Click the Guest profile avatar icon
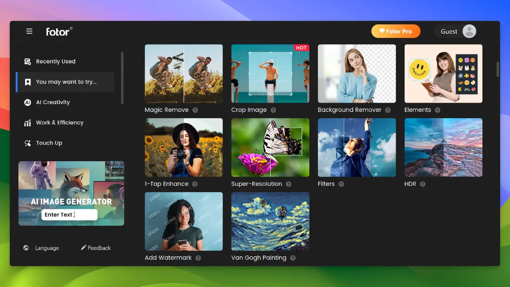This screenshot has width=510, height=287. pyautogui.click(x=469, y=31)
